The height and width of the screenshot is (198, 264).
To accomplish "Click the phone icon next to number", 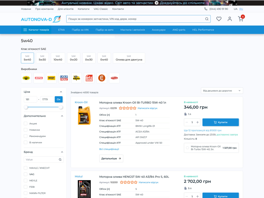I will [206, 9].
